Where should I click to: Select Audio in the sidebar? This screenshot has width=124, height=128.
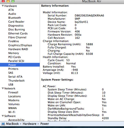click(12, 14)
